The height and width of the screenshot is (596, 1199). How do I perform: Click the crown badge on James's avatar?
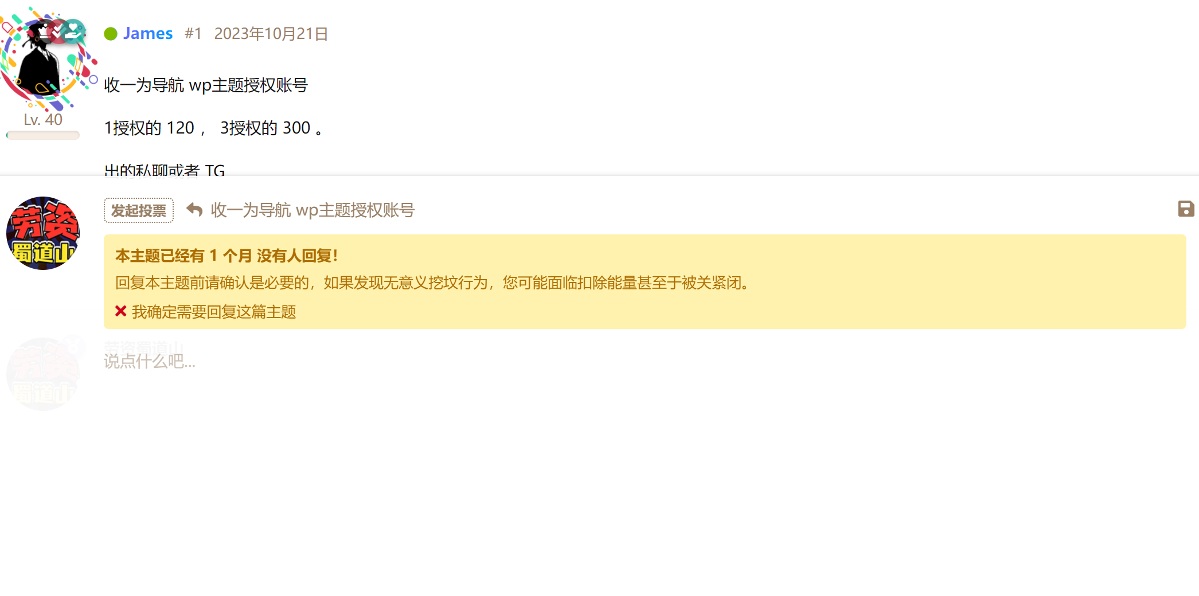tap(45, 31)
